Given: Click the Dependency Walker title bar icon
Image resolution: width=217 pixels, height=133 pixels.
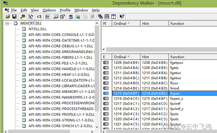Looking at the screenshot, I should point(5,3).
